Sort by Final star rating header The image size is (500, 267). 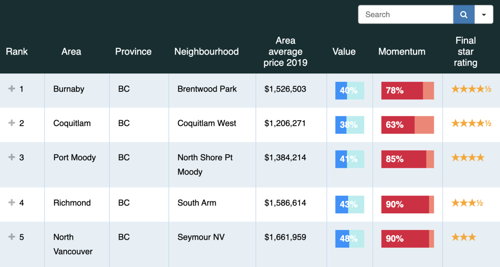[x=466, y=52]
